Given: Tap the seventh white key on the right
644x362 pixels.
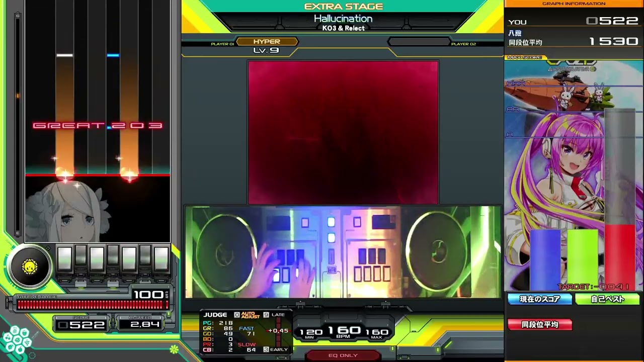Looking at the screenshot, I should [161, 259].
